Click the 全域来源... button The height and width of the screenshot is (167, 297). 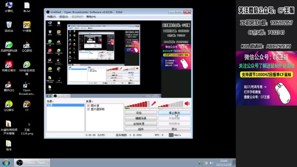tap(141, 124)
